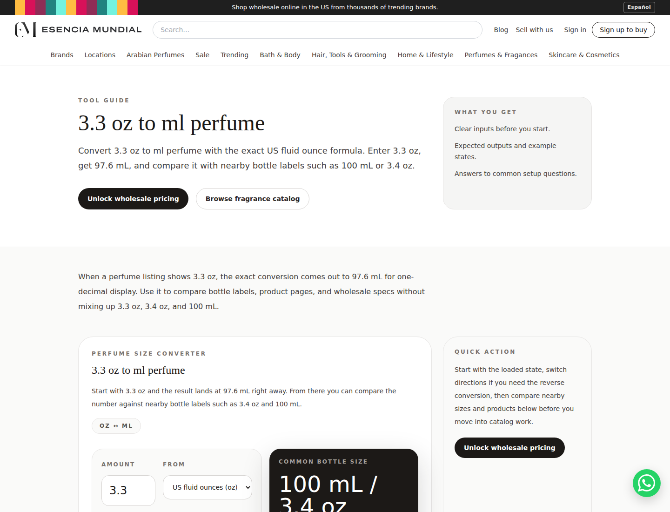This screenshot has height=512, width=670.
Task: Open Sell with us
Action: click(x=534, y=29)
